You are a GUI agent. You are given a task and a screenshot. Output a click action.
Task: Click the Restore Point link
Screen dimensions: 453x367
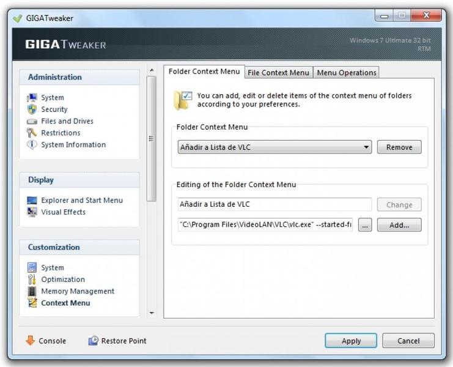click(x=123, y=341)
